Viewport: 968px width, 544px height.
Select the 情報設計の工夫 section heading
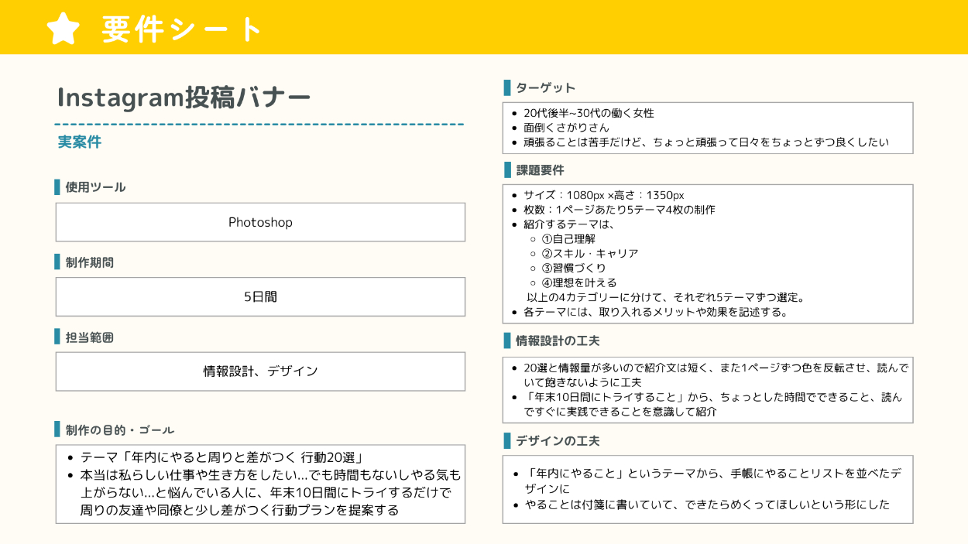coord(558,340)
